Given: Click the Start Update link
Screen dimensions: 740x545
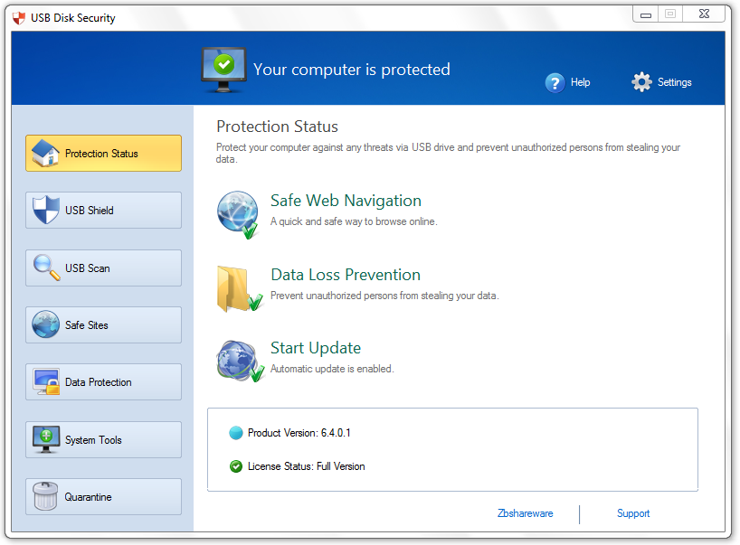Looking at the screenshot, I should (x=316, y=348).
